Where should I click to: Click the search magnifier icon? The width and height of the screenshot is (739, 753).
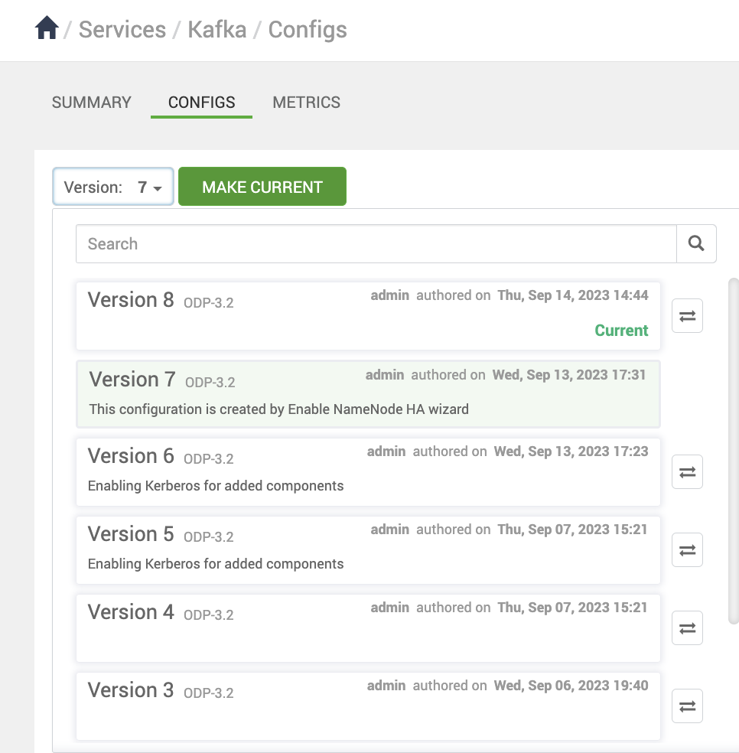click(x=696, y=243)
